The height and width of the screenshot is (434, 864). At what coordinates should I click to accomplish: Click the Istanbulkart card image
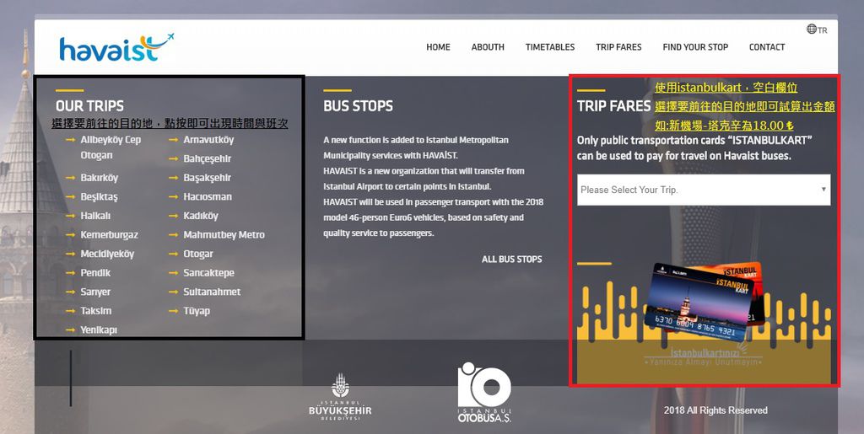(x=704, y=302)
